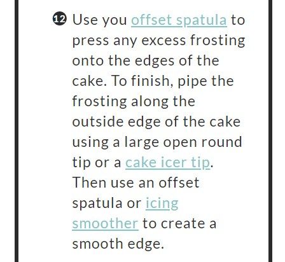Click the word "round" in the step text

tap(221, 142)
